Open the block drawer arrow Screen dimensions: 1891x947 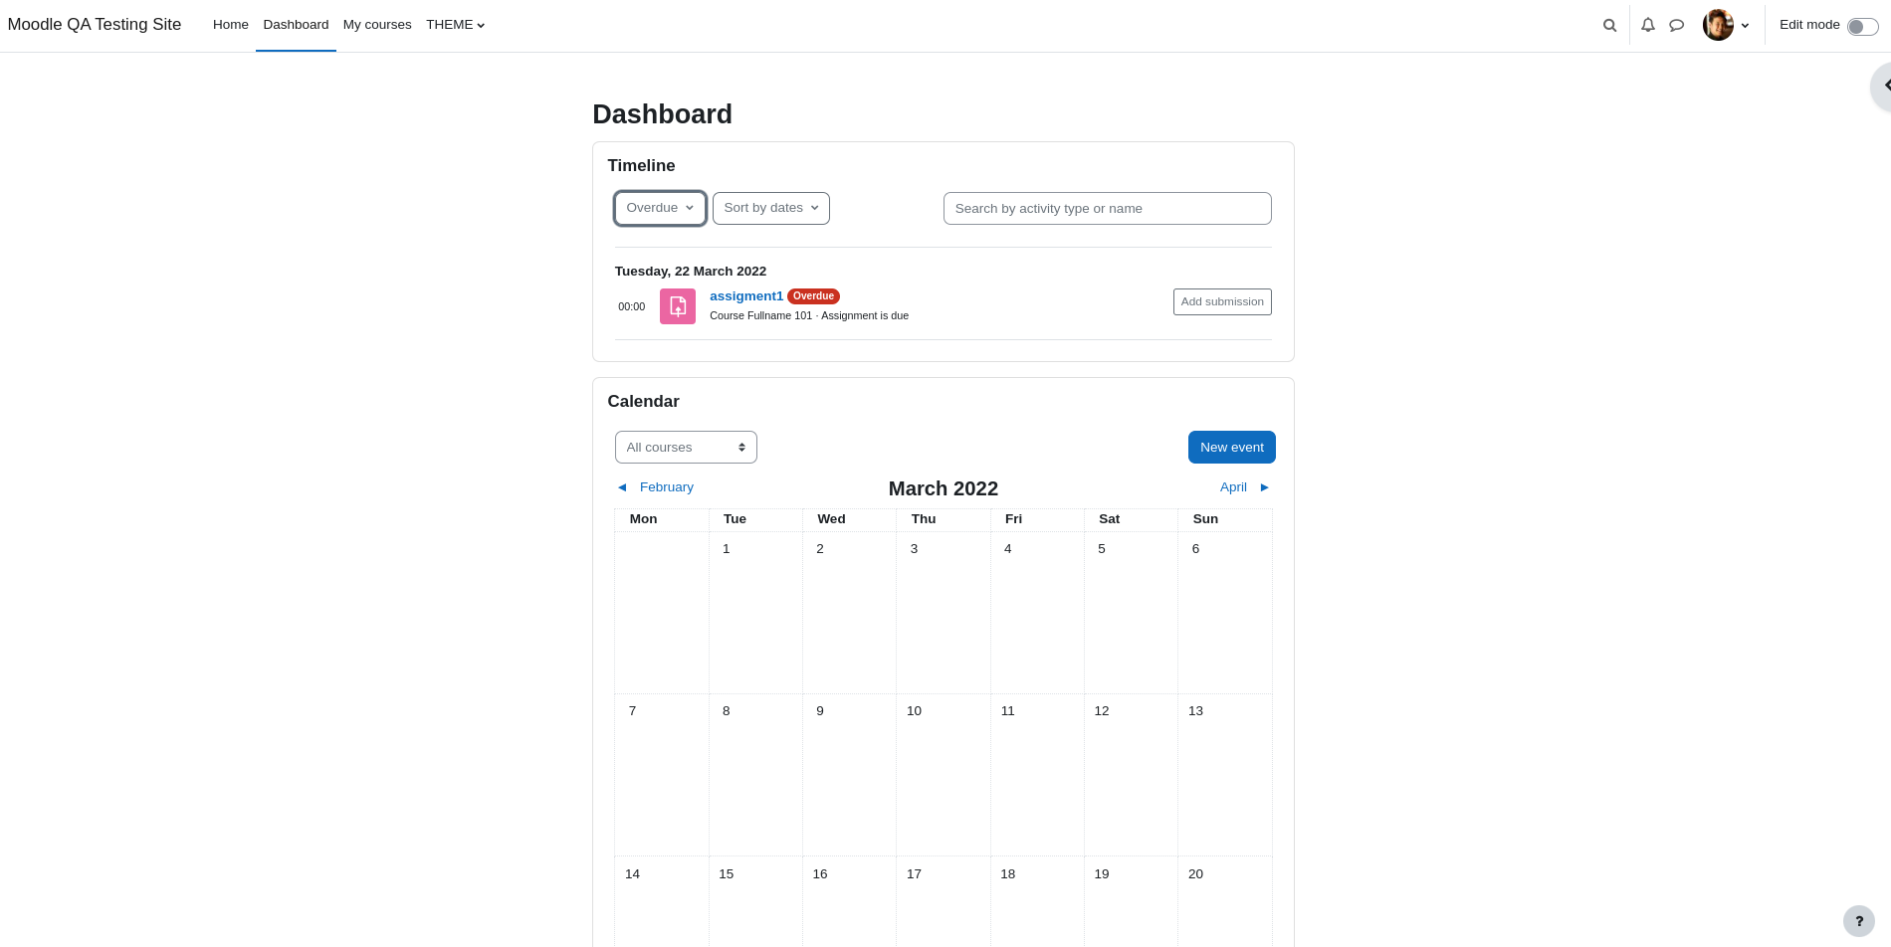[x=1883, y=86]
